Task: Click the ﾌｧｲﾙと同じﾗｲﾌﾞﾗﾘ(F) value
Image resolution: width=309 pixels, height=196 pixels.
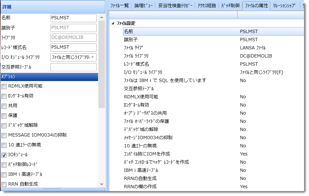Action: click(x=261, y=72)
